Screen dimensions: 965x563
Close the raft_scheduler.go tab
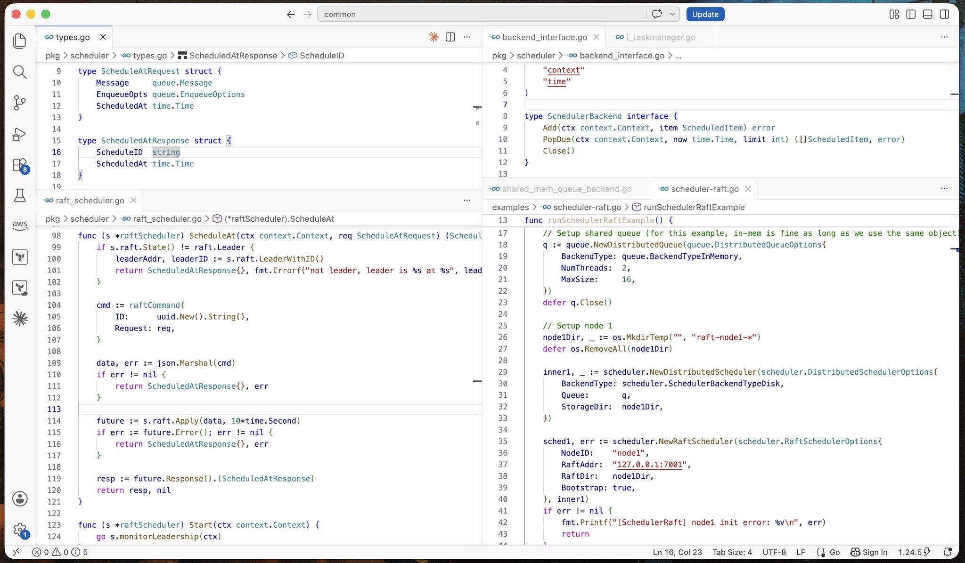coord(133,200)
